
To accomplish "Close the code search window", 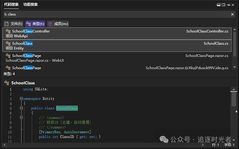I will tap(233, 5).
